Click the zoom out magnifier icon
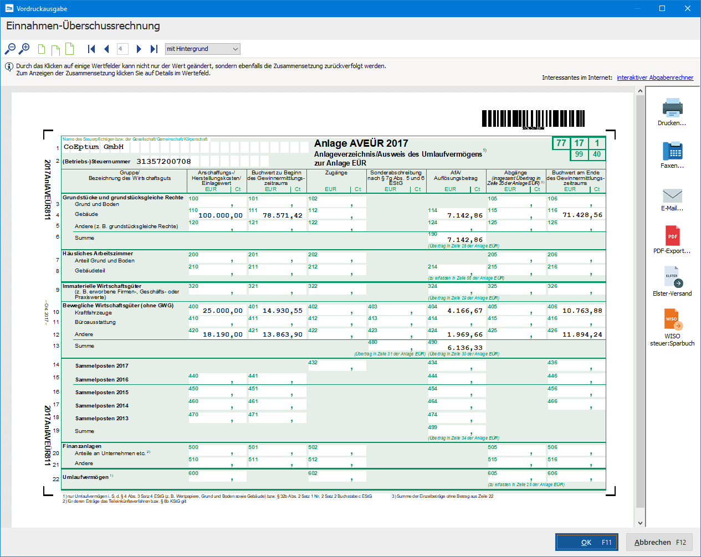The image size is (701, 557). click(x=10, y=49)
